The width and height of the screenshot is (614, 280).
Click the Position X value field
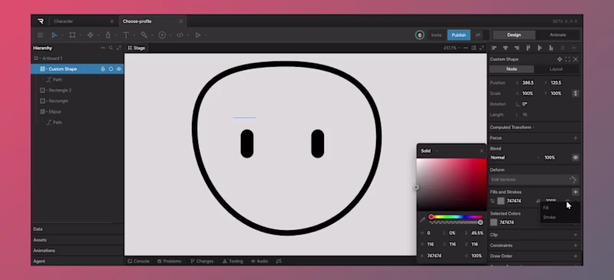[x=527, y=83]
